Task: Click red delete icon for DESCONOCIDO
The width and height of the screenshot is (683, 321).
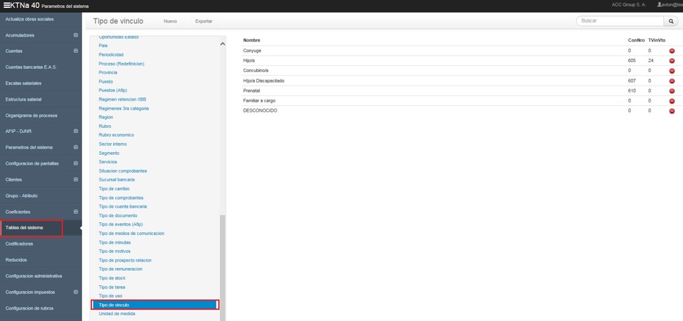Action: coord(672,111)
